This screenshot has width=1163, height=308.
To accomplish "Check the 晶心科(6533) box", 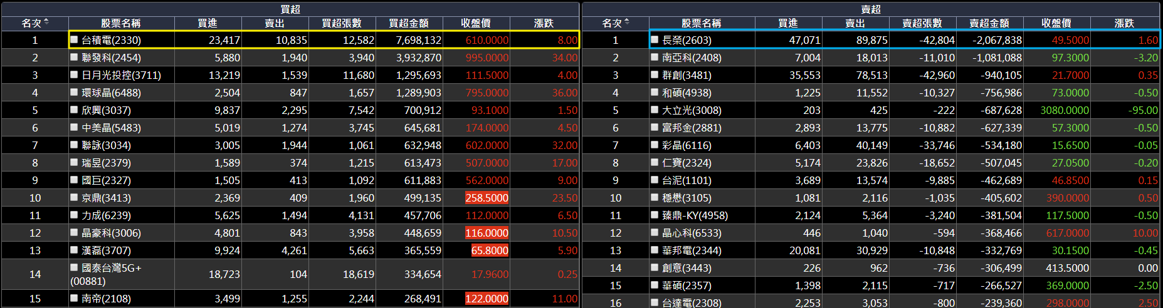I will point(655,232).
